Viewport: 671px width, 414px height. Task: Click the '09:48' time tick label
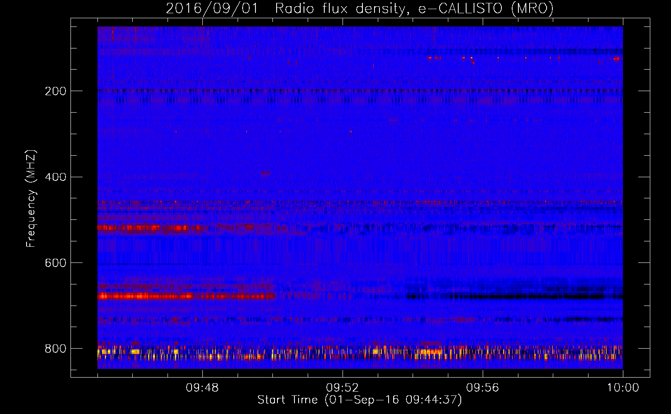(x=202, y=388)
